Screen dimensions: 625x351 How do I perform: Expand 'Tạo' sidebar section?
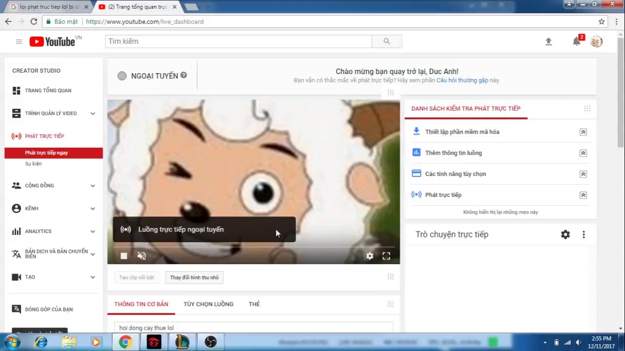tap(93, 277)
